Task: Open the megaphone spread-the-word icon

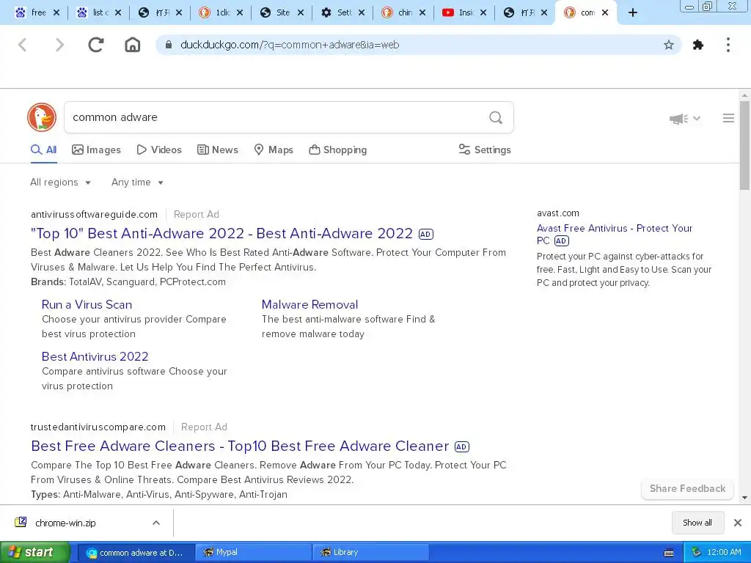Action: coord(678,119)
